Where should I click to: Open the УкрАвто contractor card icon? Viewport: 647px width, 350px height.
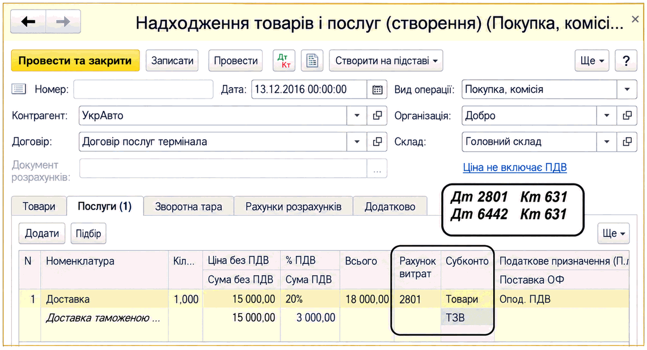point(377,116)
